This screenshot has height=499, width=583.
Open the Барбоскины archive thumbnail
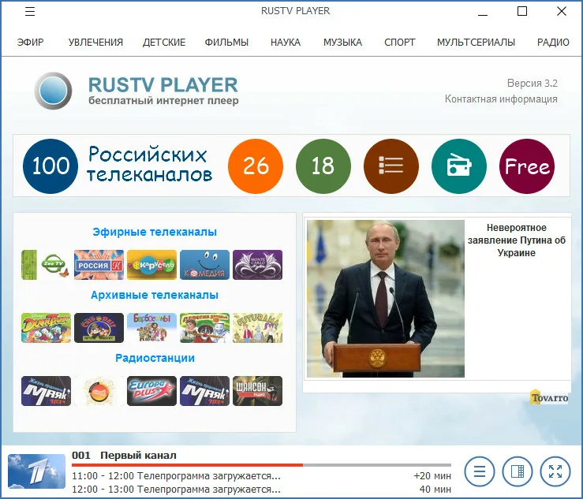point(151,328)
